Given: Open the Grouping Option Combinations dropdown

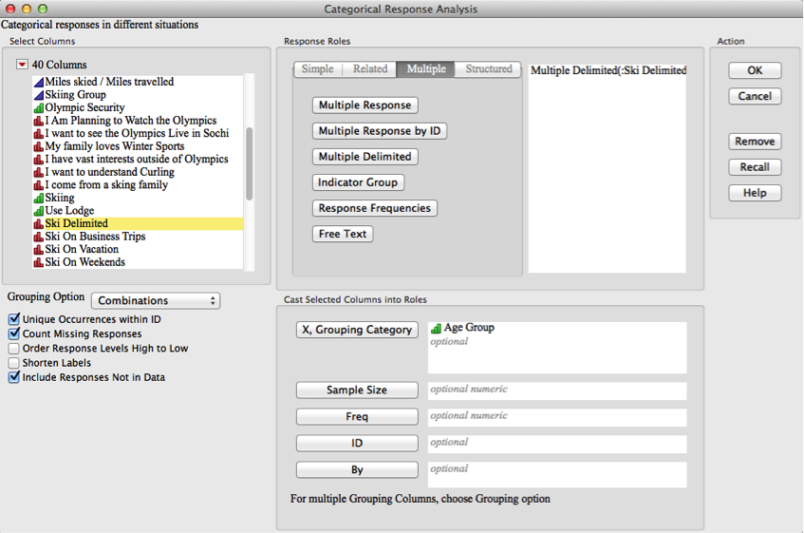Looking at the screenshot, I should tap(156, 300).
